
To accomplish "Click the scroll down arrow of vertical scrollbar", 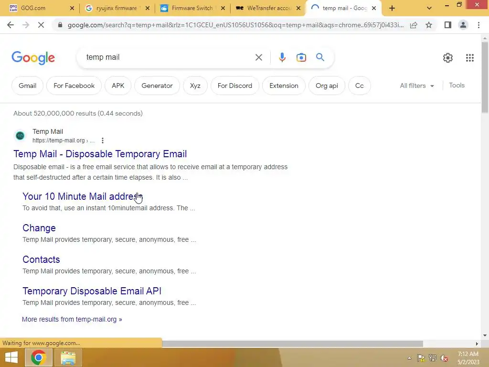I will (485, 335).
